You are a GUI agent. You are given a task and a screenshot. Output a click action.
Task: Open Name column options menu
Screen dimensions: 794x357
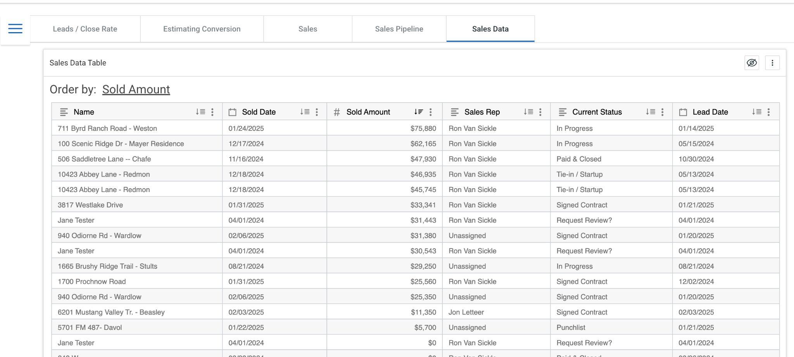tap(212, 112)
